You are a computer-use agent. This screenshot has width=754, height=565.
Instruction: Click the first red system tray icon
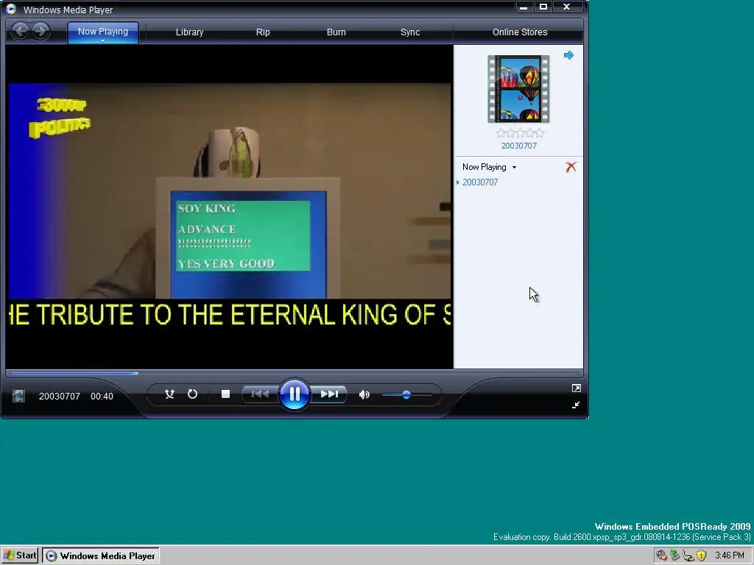[x=662, y=556]
